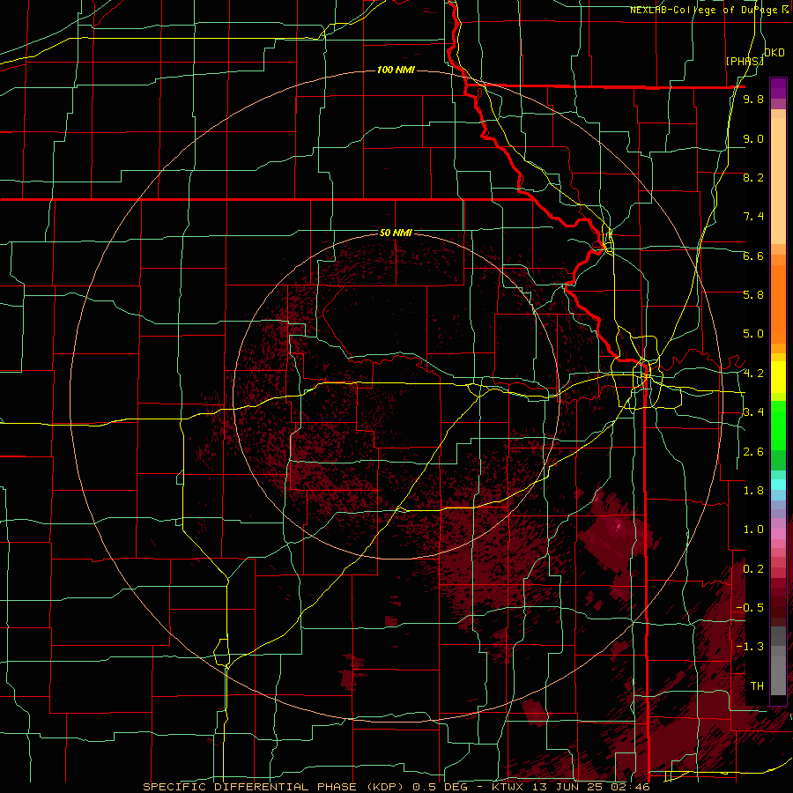The width and height of the screenshot is (793, 793).
Task: Click the 1.0 color scale value
Action: point(753,530)
